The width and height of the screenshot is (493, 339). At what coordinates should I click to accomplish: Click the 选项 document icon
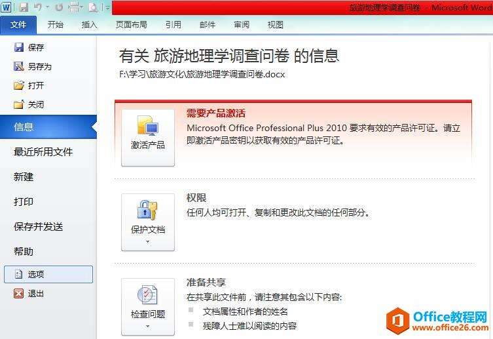[19, 274]
